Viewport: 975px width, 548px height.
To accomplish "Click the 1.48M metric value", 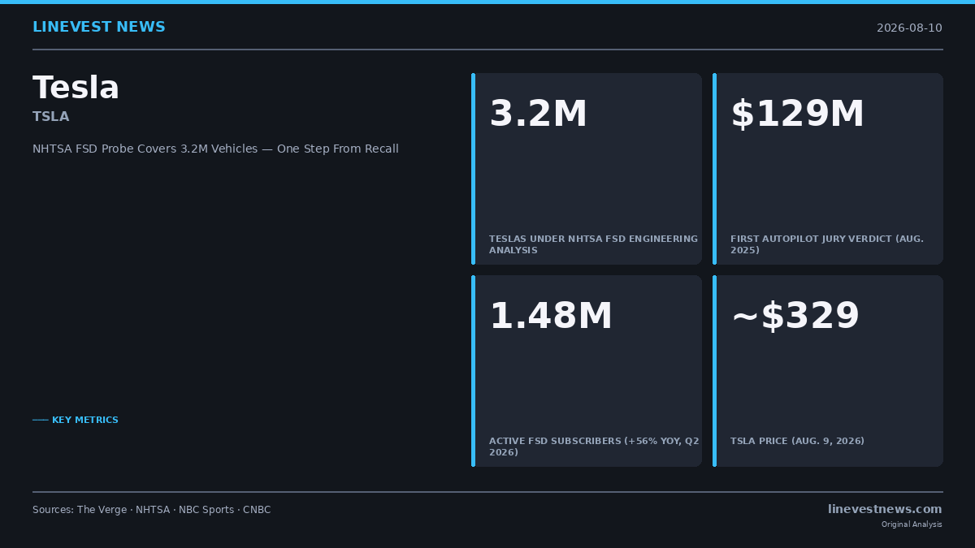I will point(550,317).
